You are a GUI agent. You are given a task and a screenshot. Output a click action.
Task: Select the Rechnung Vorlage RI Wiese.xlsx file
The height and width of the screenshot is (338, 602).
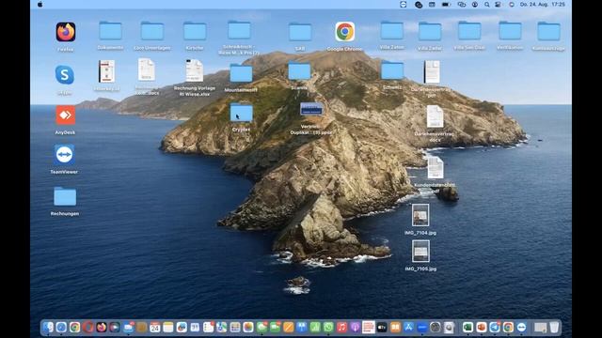(195, 70)
